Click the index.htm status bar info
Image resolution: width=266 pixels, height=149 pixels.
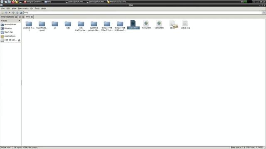(x=19, y=147)
